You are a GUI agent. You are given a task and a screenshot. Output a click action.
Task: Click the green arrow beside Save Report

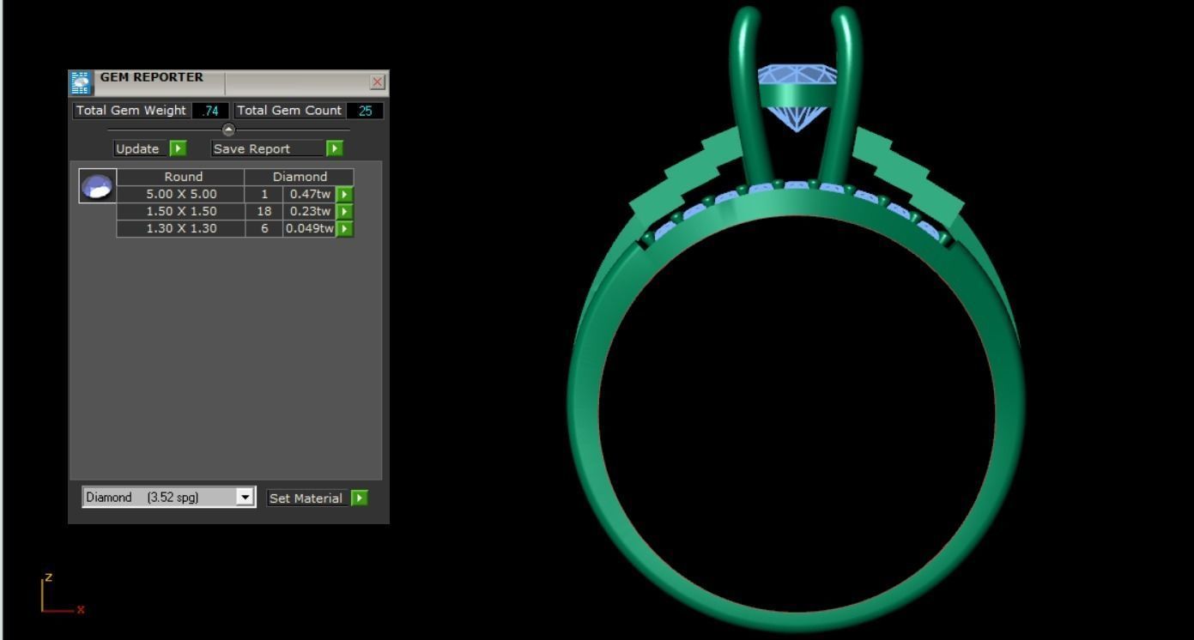pyautogui.click(x=335, y=148)
